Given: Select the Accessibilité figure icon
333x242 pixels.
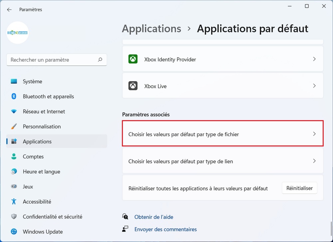Looking at the screenshot, I should (14, 201).
